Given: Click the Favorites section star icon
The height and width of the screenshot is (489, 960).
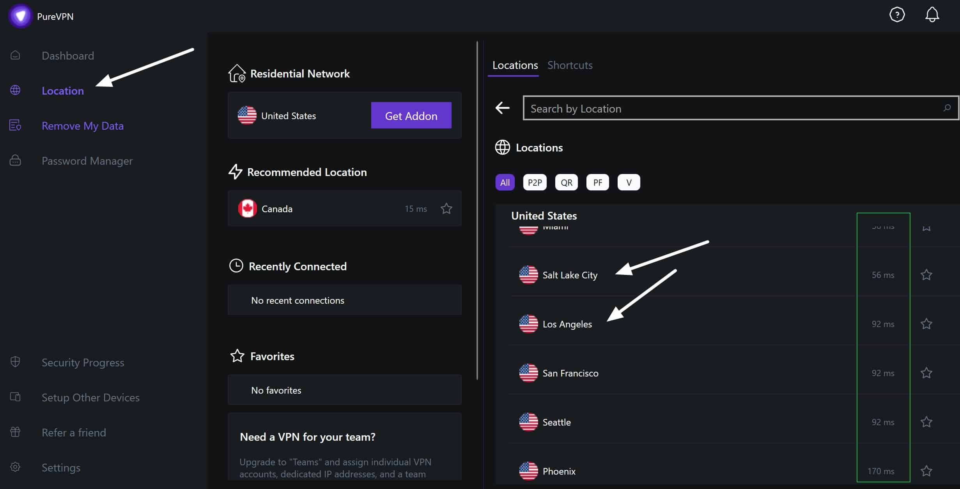Looking at the screenshot, I should coord(237,356).
